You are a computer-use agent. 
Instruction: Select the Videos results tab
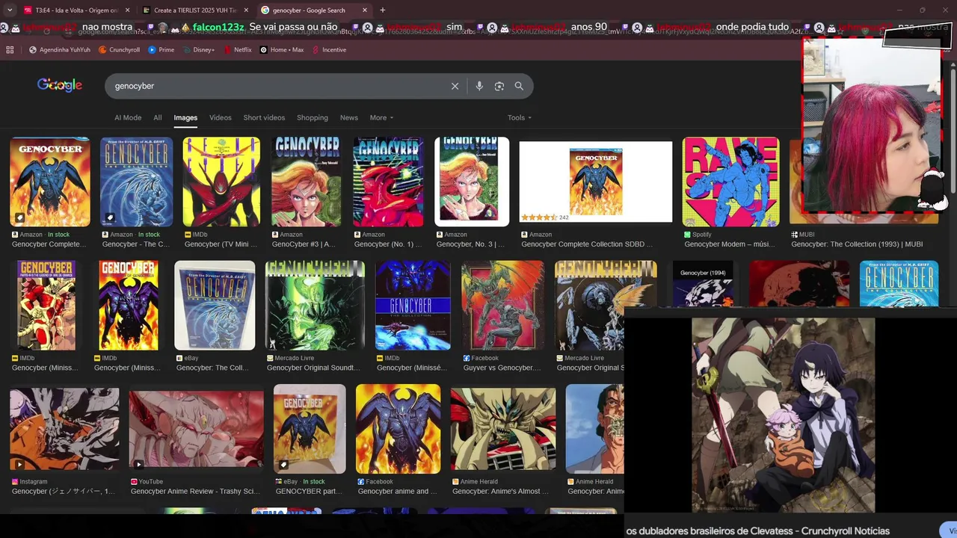pos(221,117)
